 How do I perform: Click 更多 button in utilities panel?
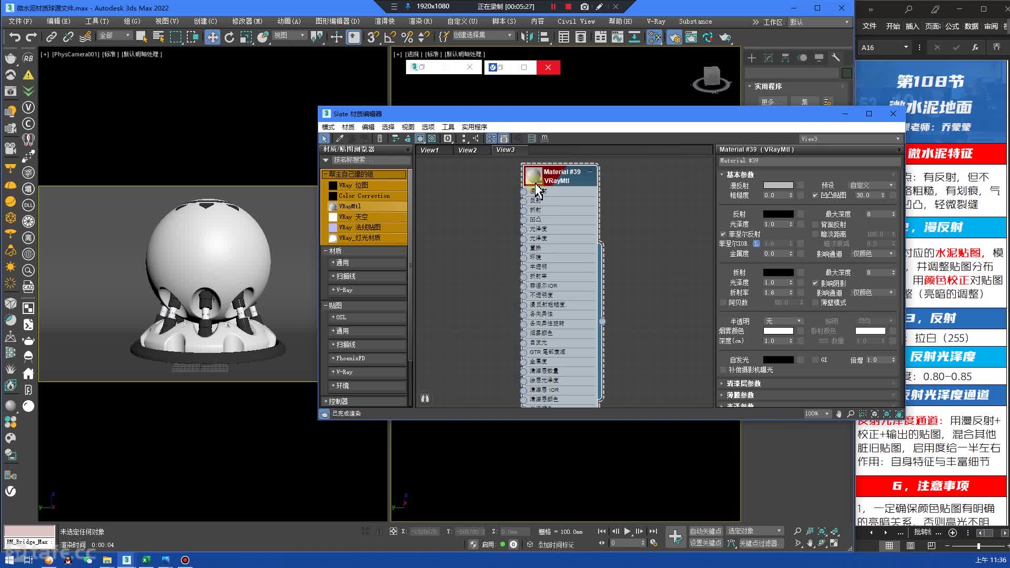tap(772, 102)
